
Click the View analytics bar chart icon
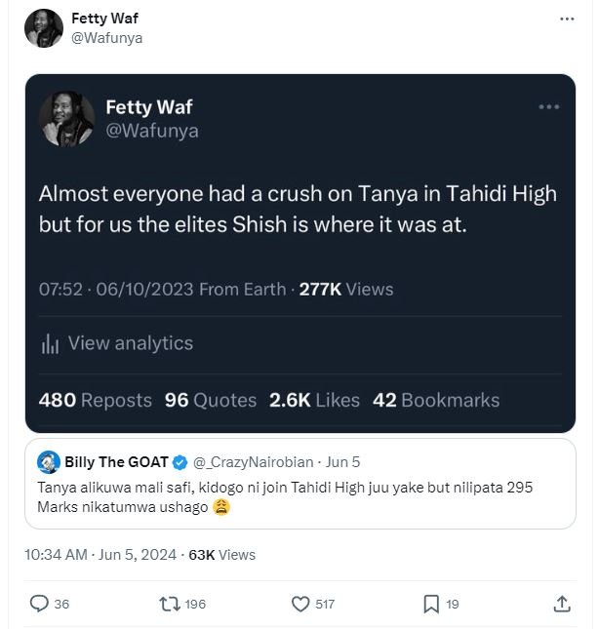tap(51, 343)
